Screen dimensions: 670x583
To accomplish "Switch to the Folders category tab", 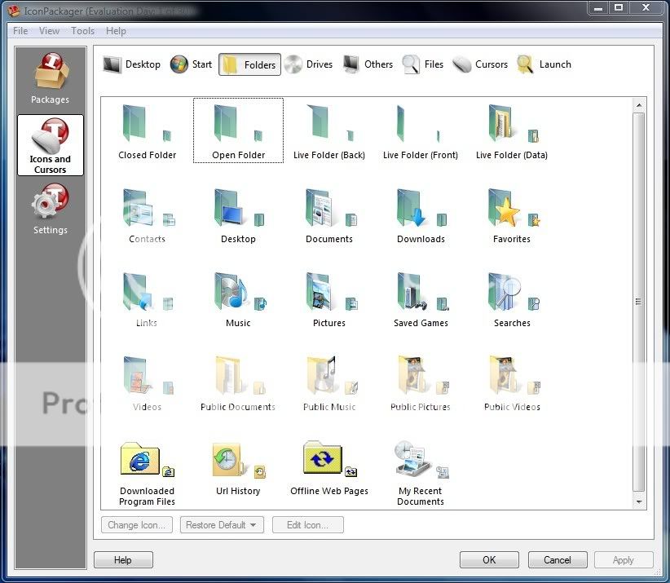I will tap(249, 64).
